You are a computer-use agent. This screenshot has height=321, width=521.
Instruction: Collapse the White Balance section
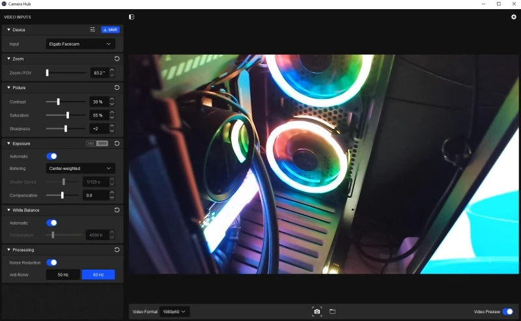8,210
